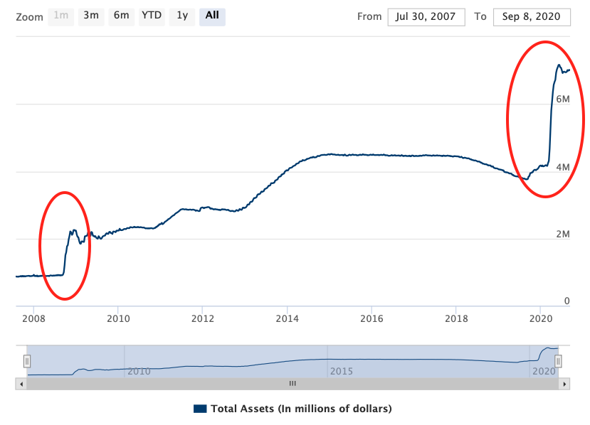Viewport: 590px width, 425px height.
Task: Select the "3m" zoom preset
Action: [x=90, y=16]
